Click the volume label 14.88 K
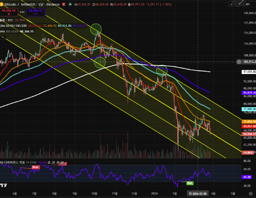The height and width of the screenshot is (198, 256). click(248, 153)
